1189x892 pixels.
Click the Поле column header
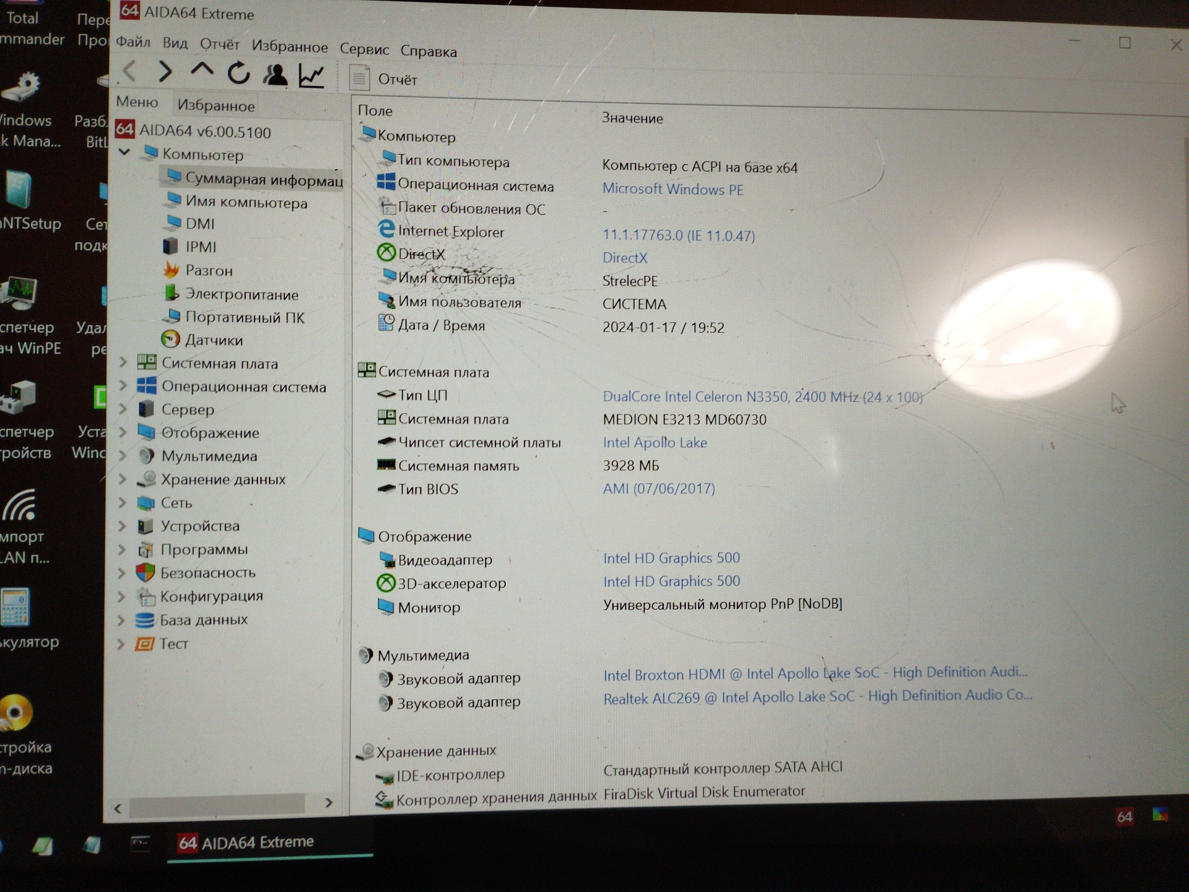point(375,110)
